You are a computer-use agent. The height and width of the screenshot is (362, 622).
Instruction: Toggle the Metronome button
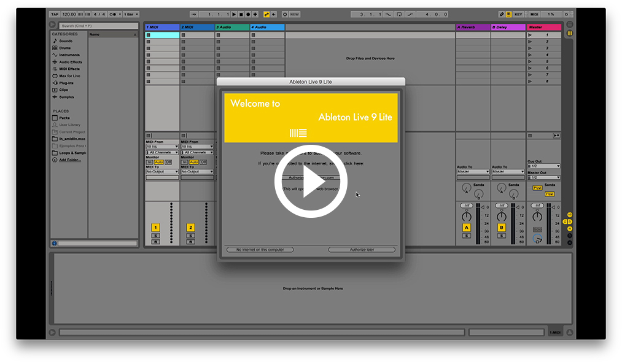point(112,14)
